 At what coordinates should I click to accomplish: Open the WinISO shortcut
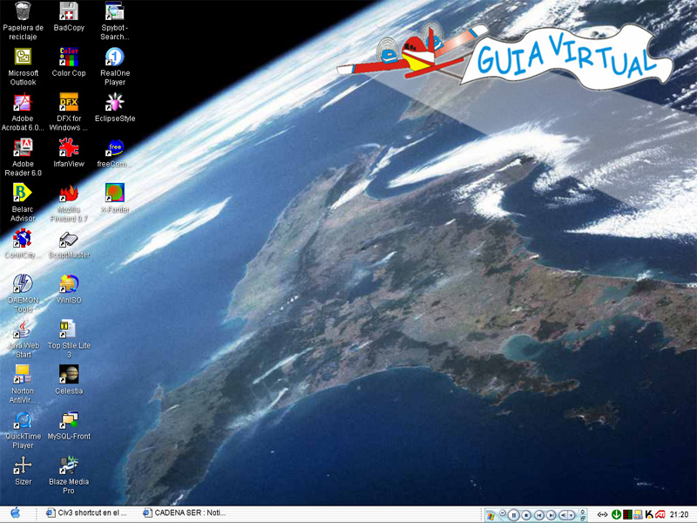click(x=69, y=284)
